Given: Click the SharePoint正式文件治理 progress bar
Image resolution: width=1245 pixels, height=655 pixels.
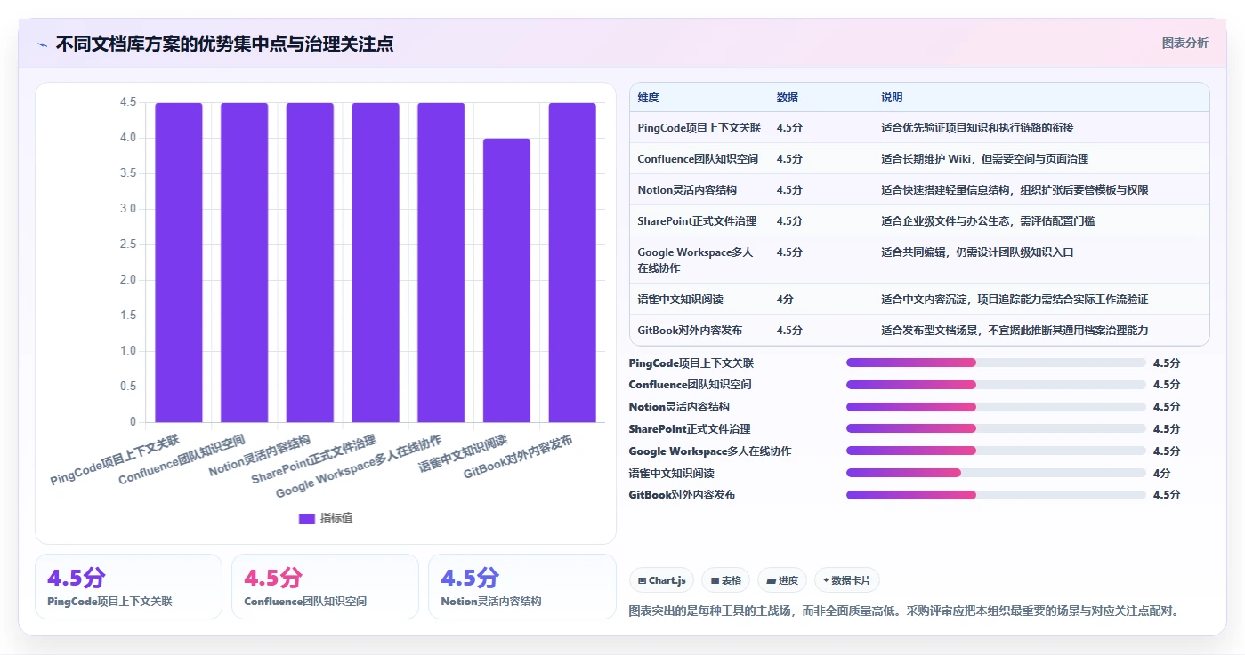Looking at the screenshot, I should pyautogui.click(x=996, y=429).
